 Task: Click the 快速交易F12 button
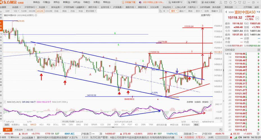pyautogui.click(x=175, y=2)
